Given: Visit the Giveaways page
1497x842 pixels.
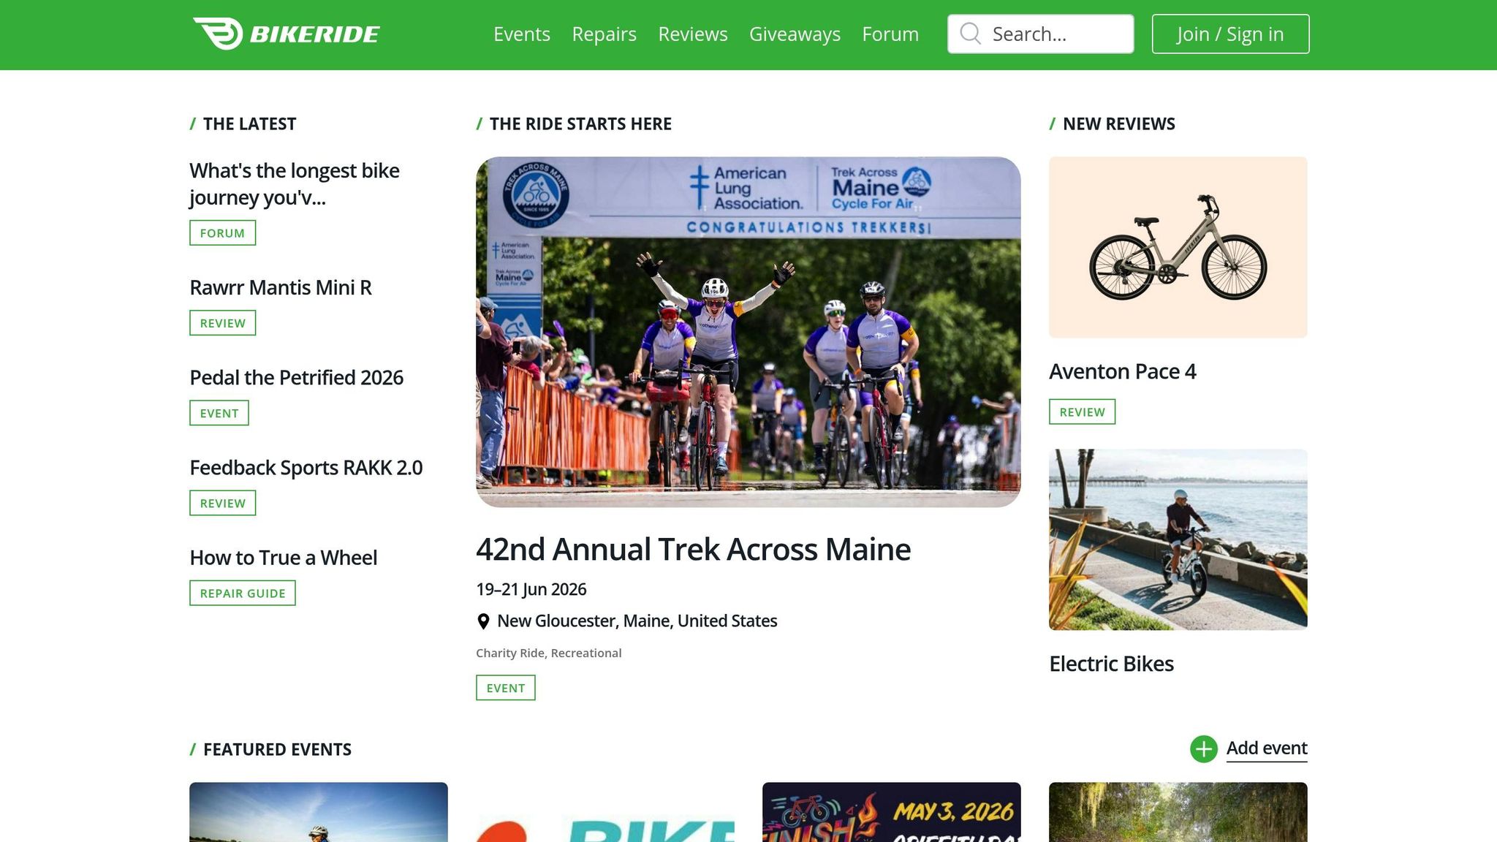Looking at the screenshot, I should pyautogui.click(x=795, y=34).
